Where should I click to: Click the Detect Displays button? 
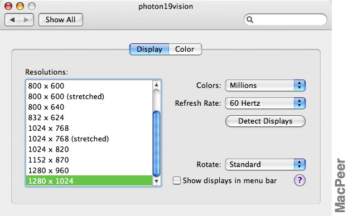pyautogui.click(x=265, y=121)
